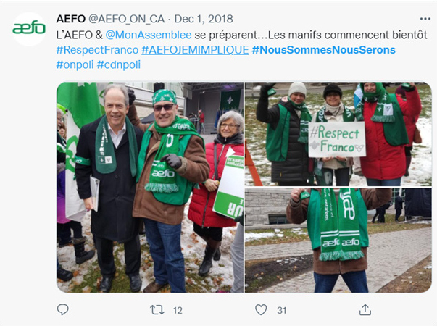Visit the @MonAssemblee mention
The width and height of the screenshot is (437, 326).
pyautogui.click(x=149, y=35)
